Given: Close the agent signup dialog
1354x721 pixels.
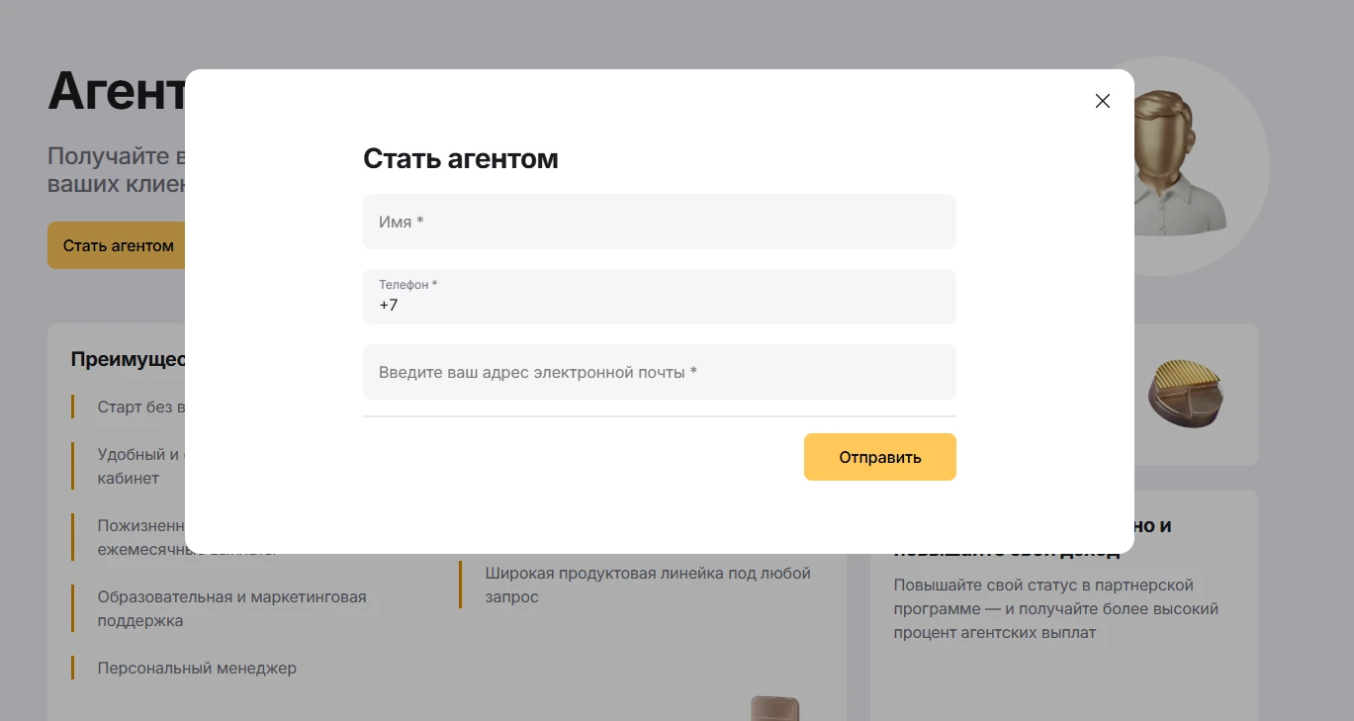Looking at the screenshot, I should click(x=1103, y=101).
